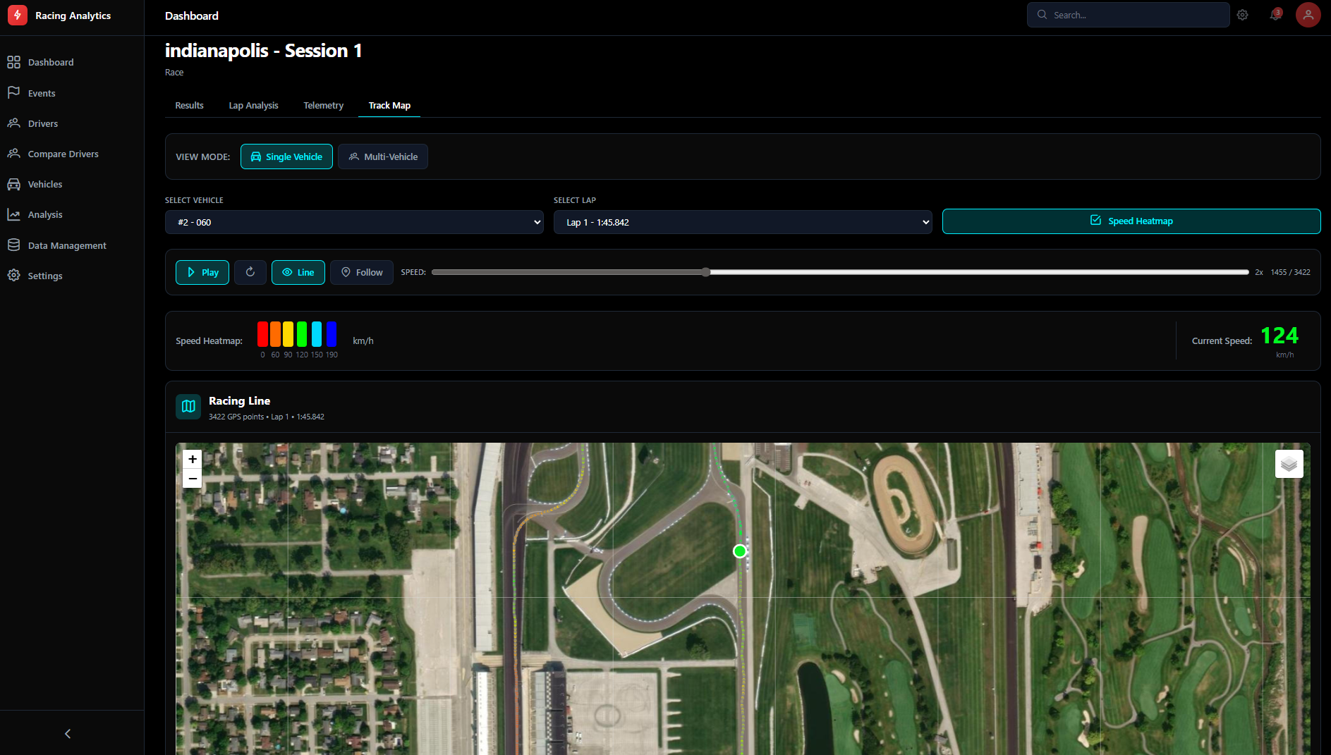Click the Racing Line map icon
This screenshot has width=1331, height=755.
pos(188,407)
